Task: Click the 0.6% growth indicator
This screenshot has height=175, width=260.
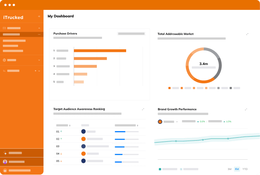Action: pos(201,121)
